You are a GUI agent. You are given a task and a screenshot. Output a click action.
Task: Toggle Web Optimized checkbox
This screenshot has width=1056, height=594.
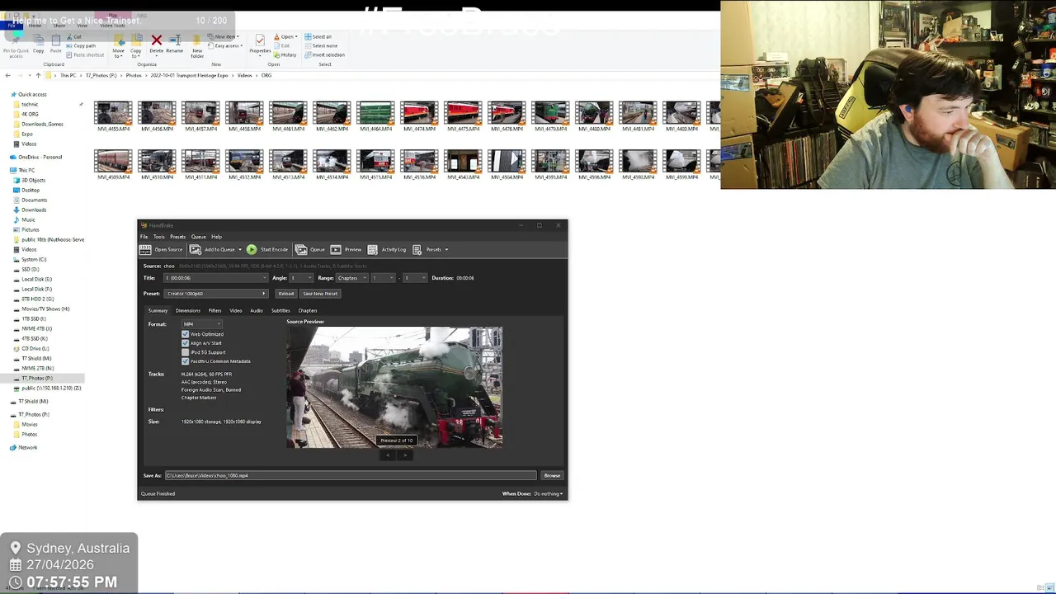click(185, 334)
